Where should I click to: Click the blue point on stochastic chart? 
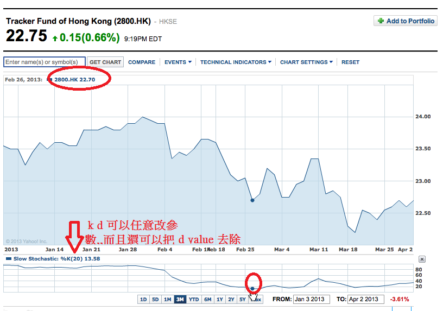coord(252,288)
